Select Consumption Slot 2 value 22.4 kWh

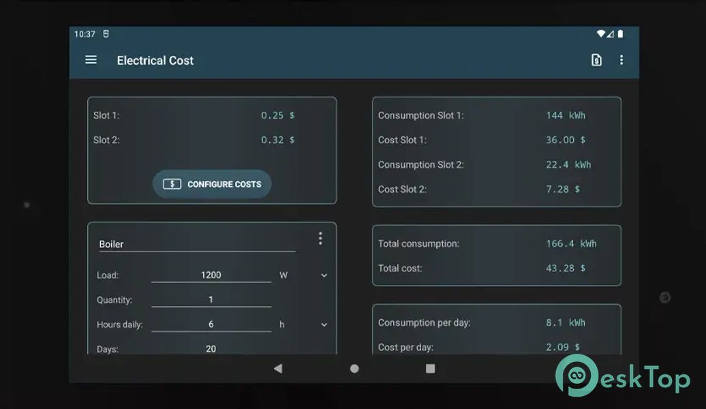point(568,165)
